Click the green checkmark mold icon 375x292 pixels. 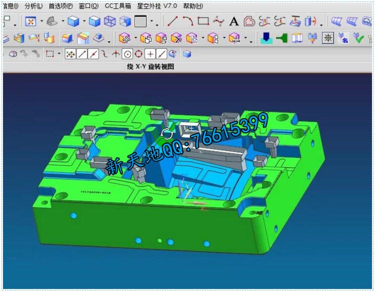(358, 38)
